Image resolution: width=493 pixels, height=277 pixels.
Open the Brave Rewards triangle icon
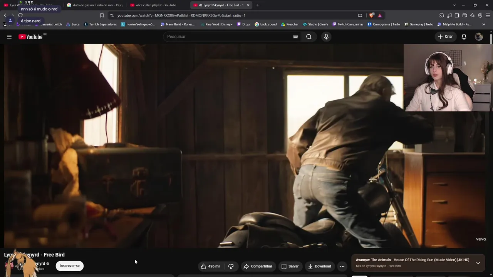[x=380, y=15]
